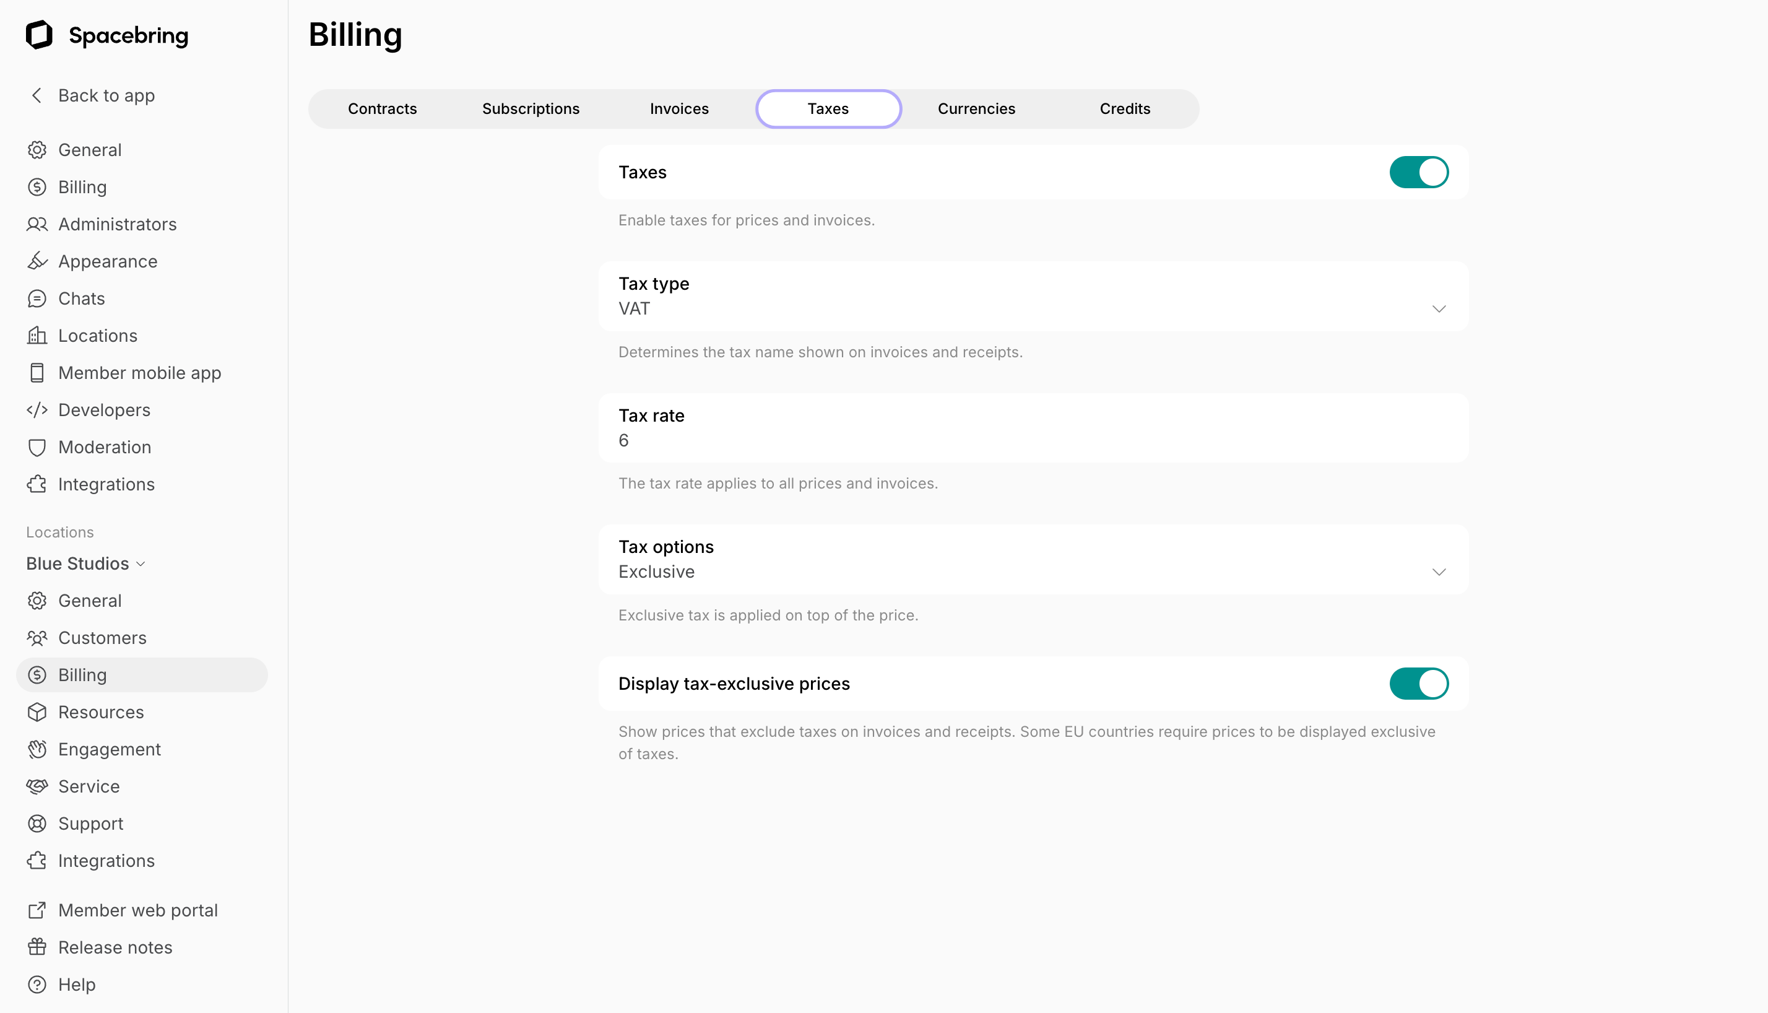This screenshot has height=1013, width=1768.
Task: Disable the Taxes toggle switch
Action: (x=1419, y=172)
